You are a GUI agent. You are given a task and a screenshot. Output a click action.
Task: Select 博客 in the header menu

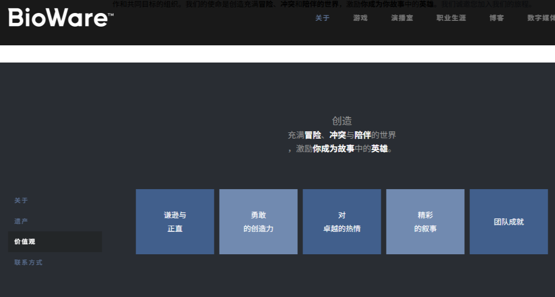(497, 18)
